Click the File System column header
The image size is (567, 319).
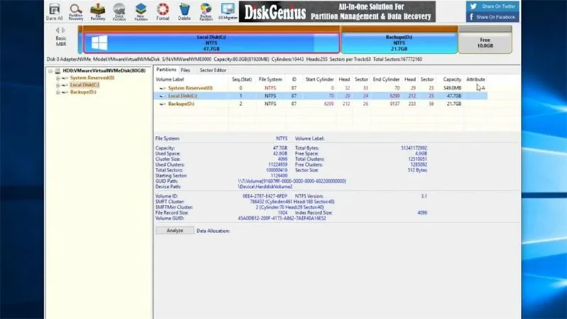(x=270, y=79)
